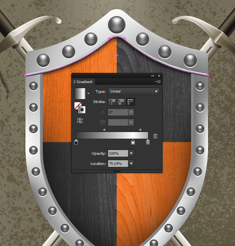This screenshot has height=246, width=235.
Task: Click the gradient fill preview thumbnail
Action: tap(80, 94)
